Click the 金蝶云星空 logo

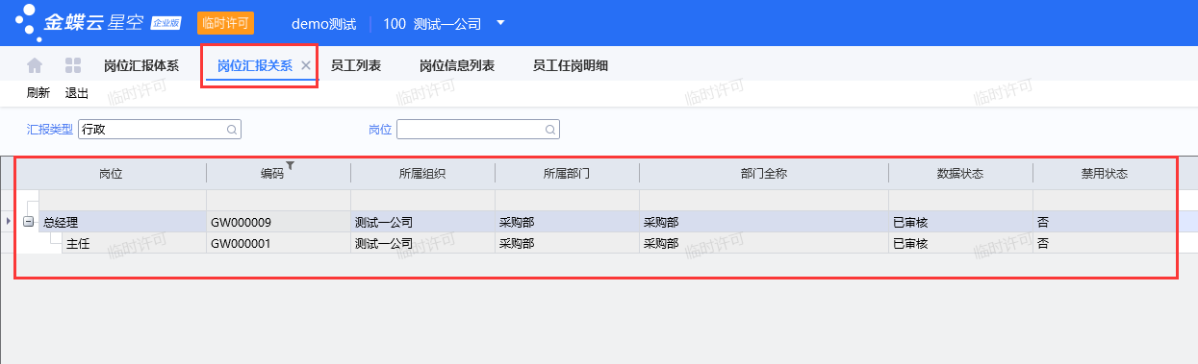coord(98,22)
